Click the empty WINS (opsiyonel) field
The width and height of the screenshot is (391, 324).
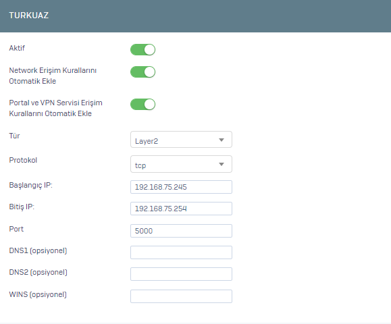point(181,296)
